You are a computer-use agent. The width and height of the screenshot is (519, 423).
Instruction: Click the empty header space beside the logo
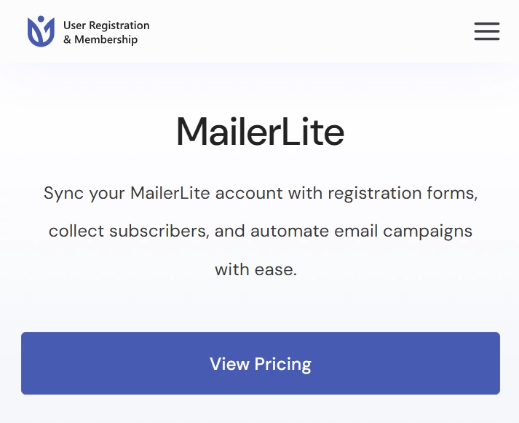pos(311,31)
